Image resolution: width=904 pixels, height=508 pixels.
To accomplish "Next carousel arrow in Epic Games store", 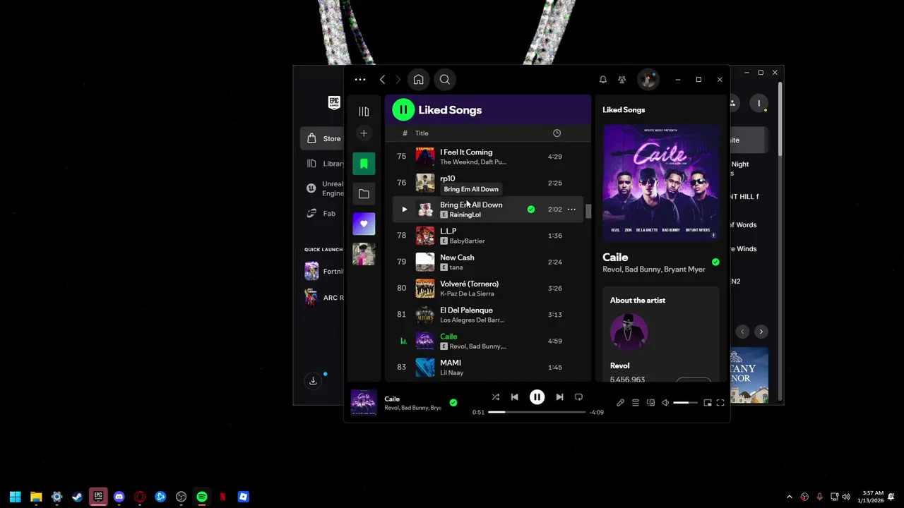I will pyautogui.click(x=761, y=332).
